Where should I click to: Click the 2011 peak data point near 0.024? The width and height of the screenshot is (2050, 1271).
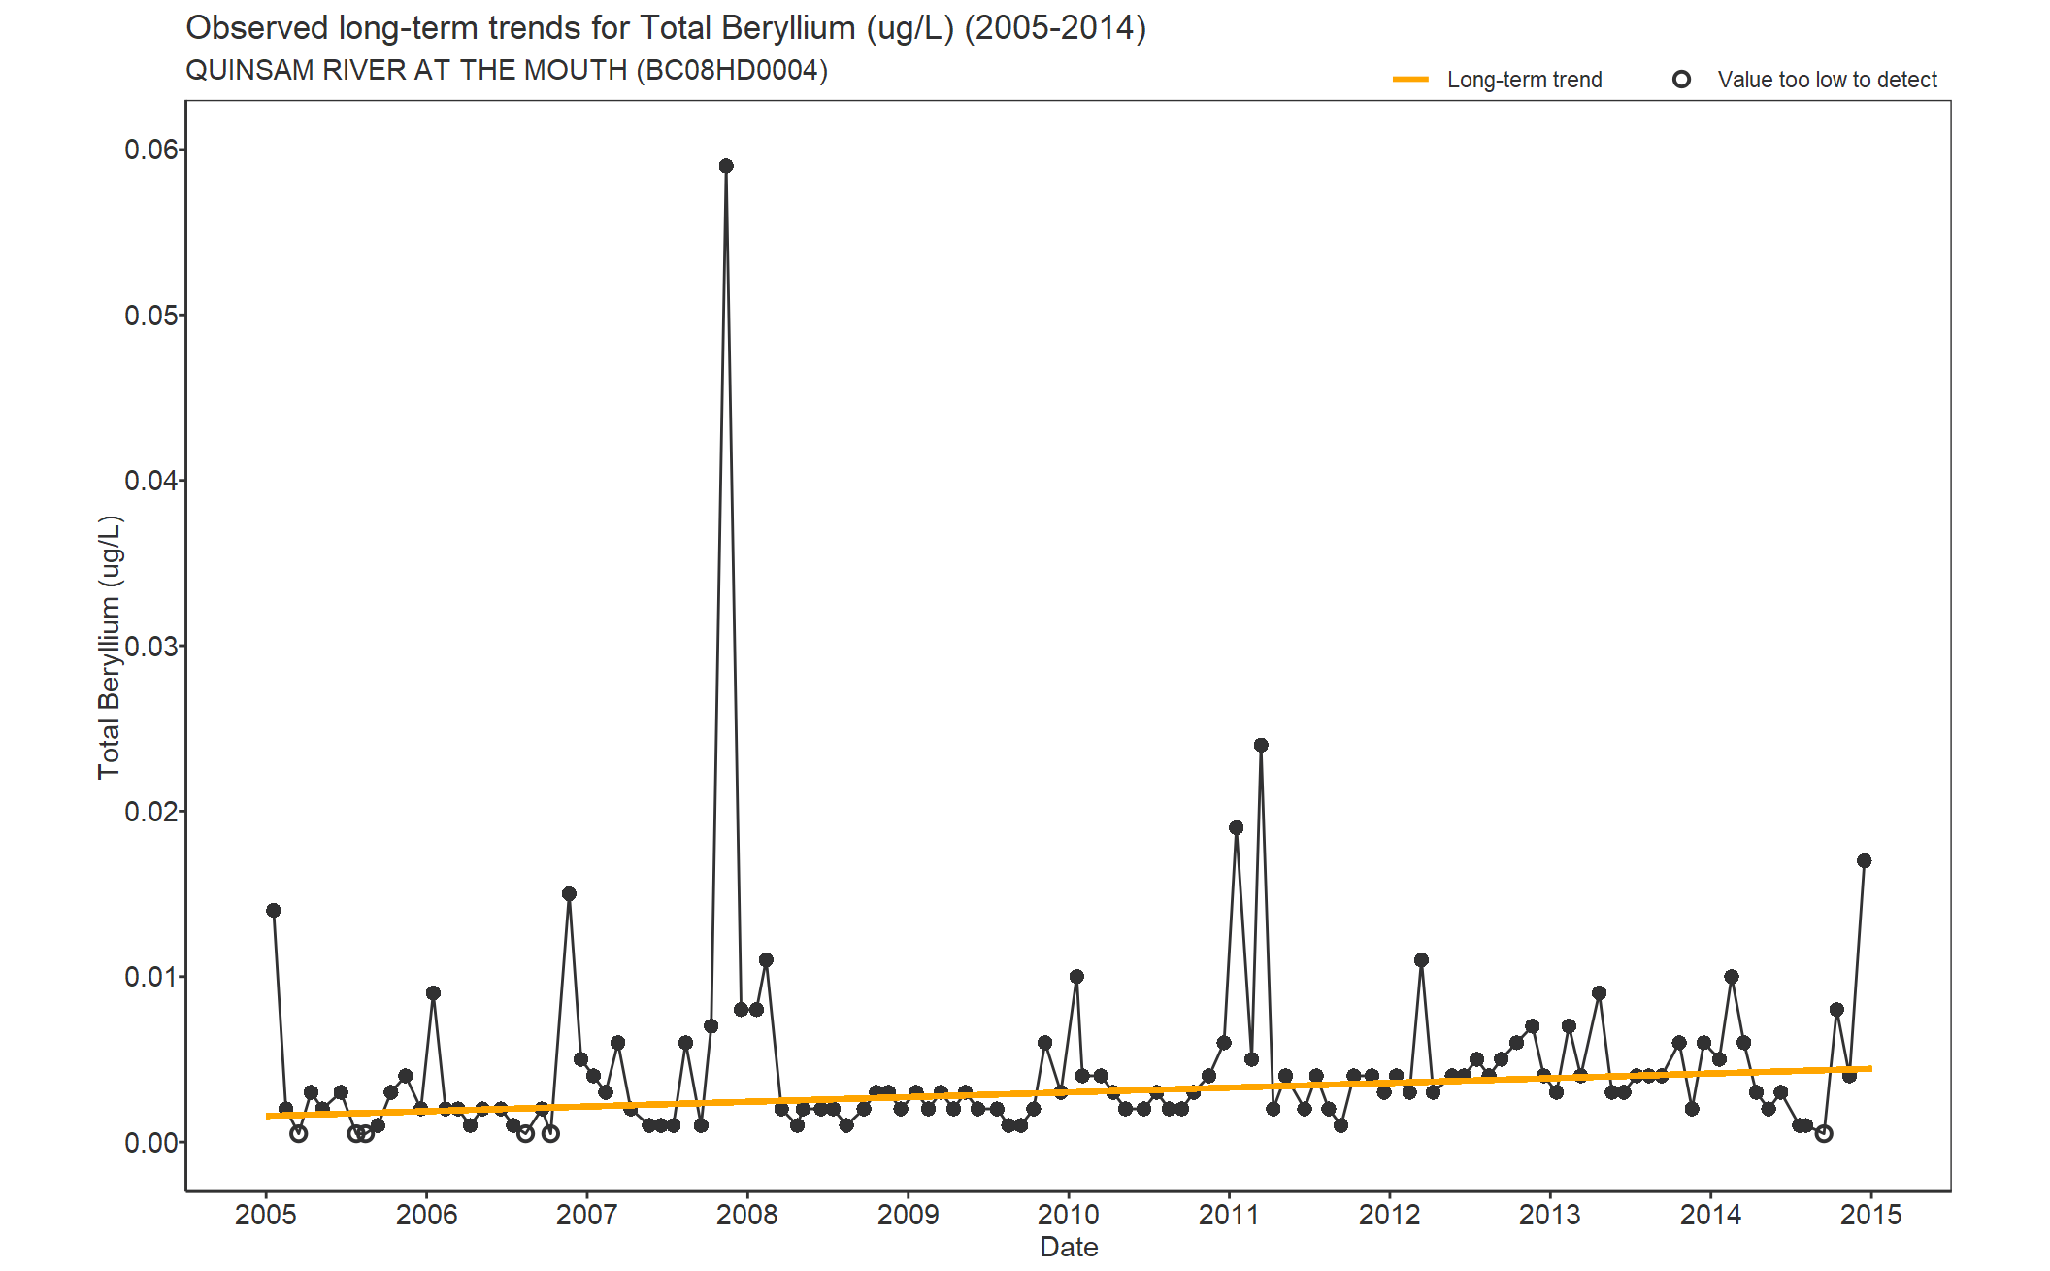click(x=1261, y=745)
